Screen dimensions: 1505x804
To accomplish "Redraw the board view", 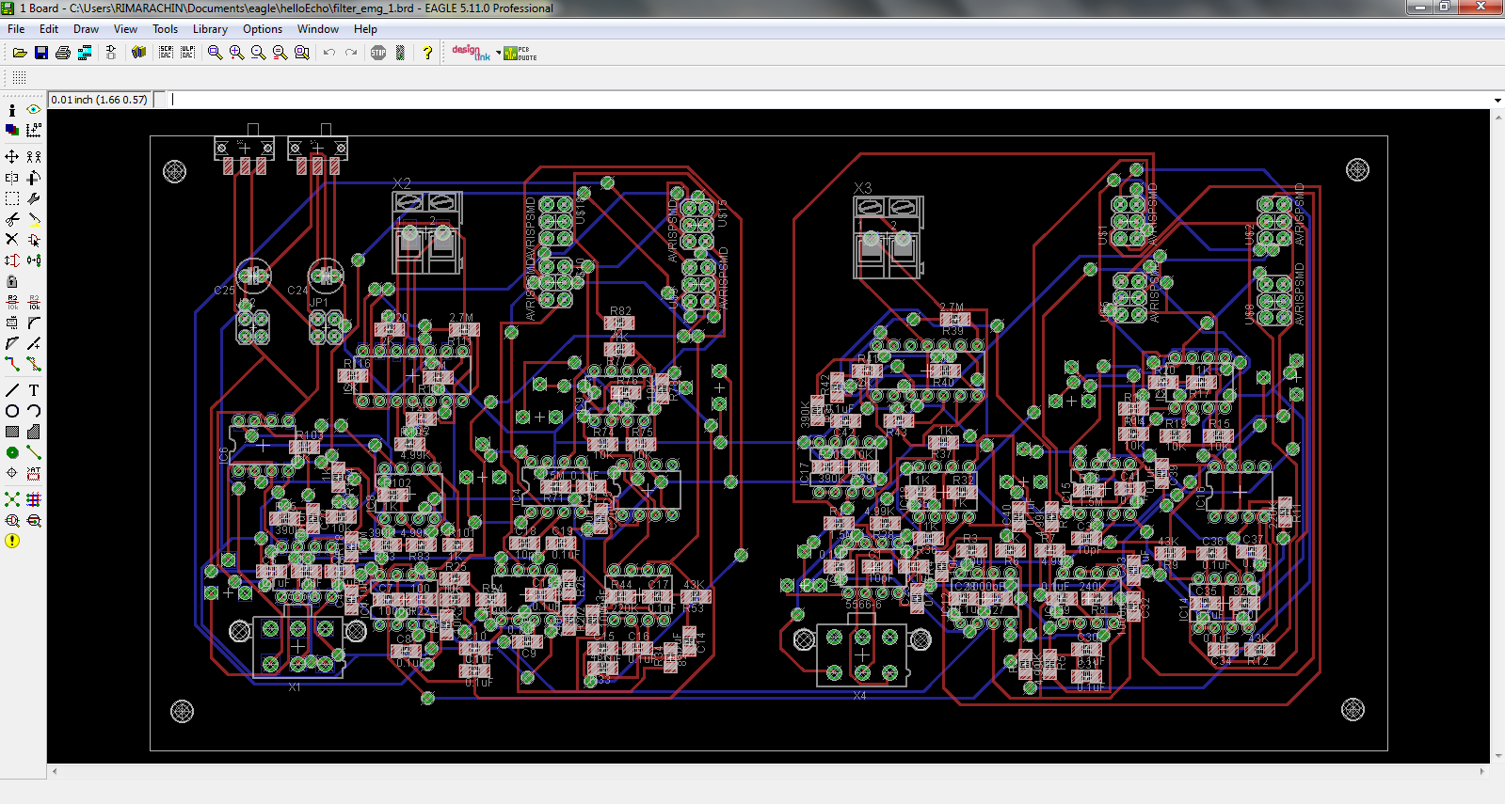I will [x=280, y=53].
